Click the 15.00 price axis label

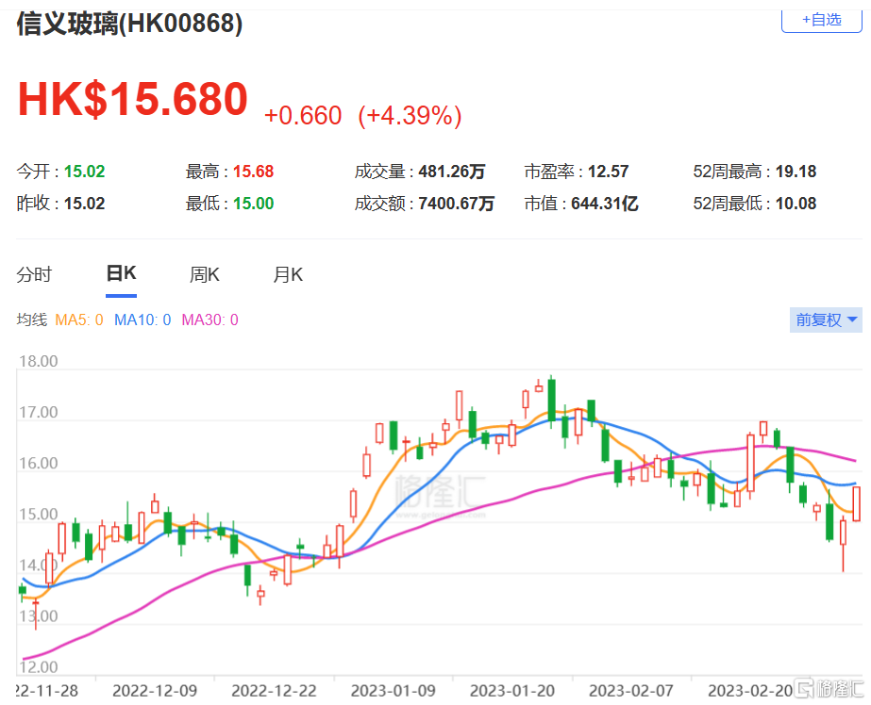(x=39, y=515)
